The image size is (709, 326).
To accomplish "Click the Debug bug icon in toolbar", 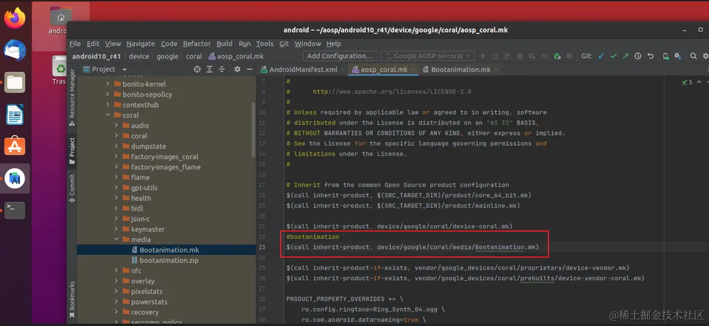I will [x=520, y=56].
